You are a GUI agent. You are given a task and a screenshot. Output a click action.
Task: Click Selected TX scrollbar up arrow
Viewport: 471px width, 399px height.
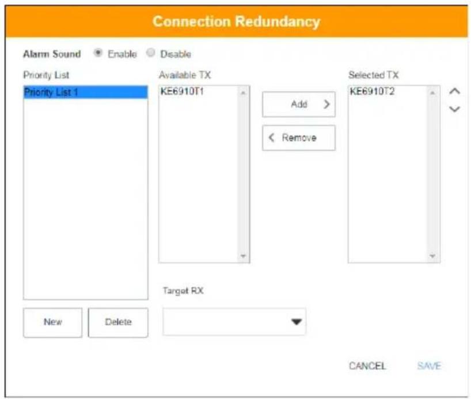(x=432, y=93)
